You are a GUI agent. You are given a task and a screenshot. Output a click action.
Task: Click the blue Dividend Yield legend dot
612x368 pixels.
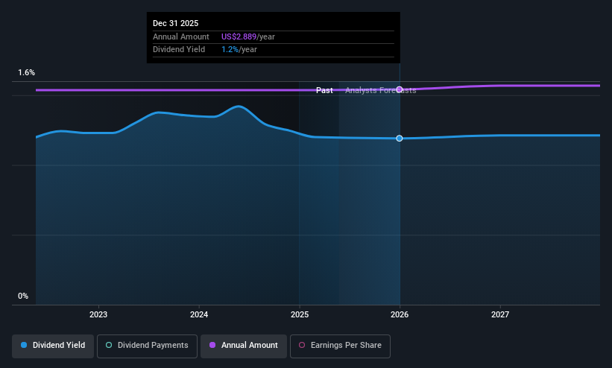coord(24,345)
